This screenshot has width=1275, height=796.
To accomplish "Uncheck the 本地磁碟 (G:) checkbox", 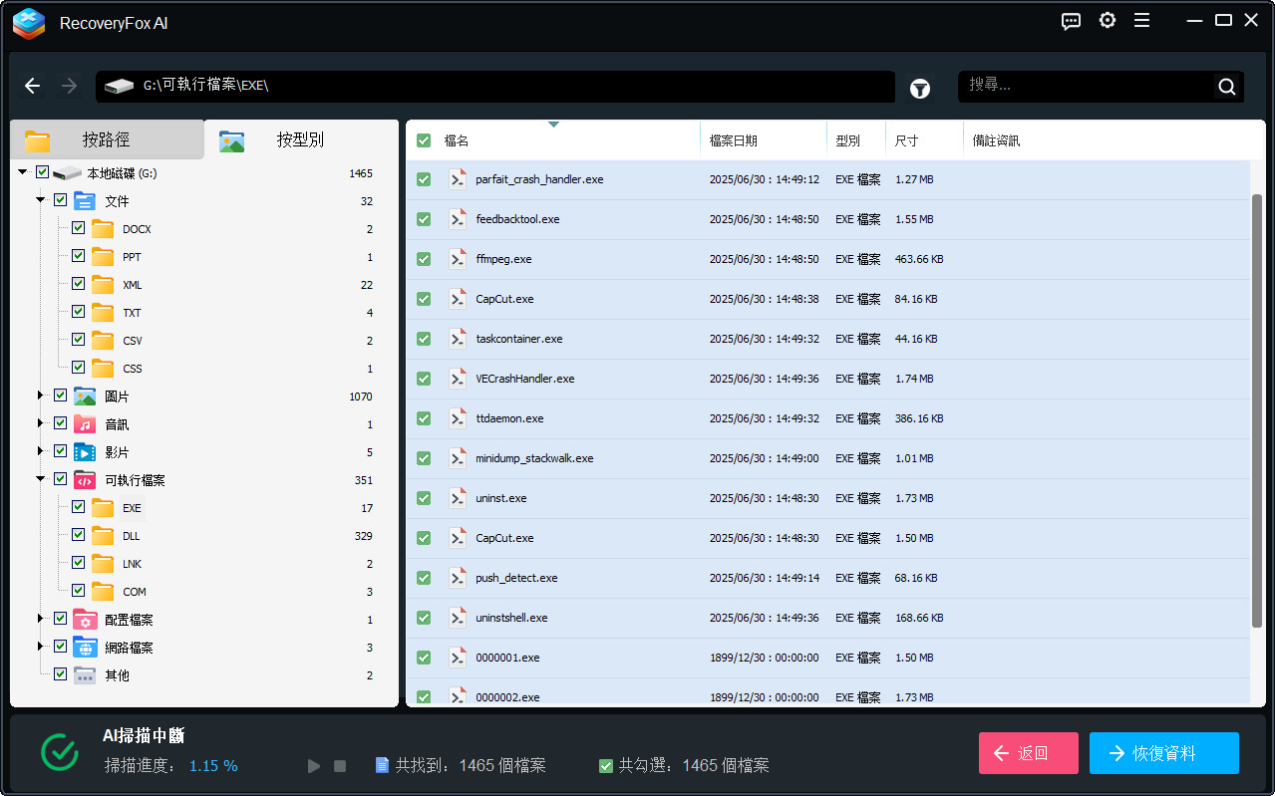I will 42,171.
